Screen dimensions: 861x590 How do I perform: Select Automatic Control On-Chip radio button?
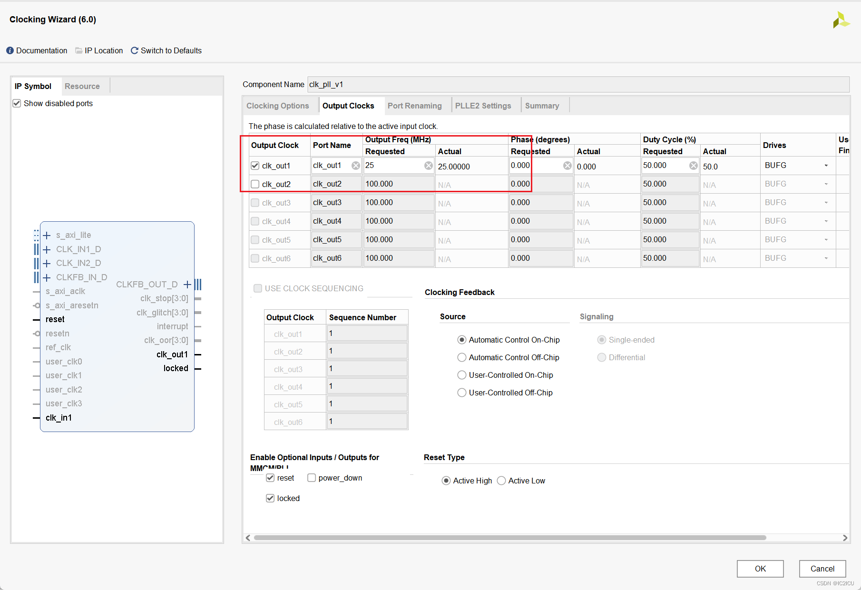pyautogui.click(x=462, y=340)
